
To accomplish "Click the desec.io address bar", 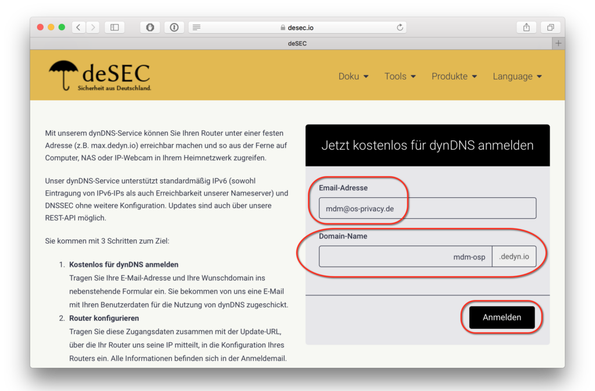I will 297,27.
